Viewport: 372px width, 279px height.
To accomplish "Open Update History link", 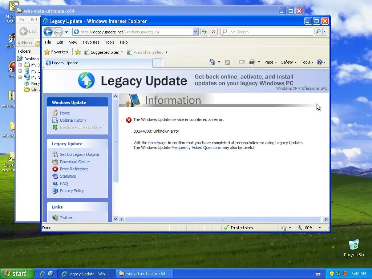I will [x=73, y=120].
